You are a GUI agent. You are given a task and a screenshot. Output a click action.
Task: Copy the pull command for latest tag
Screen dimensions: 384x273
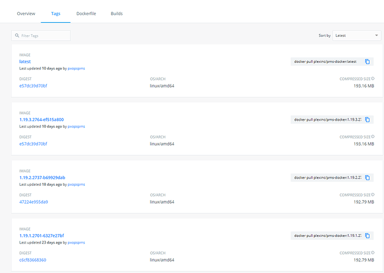[367, 61]
